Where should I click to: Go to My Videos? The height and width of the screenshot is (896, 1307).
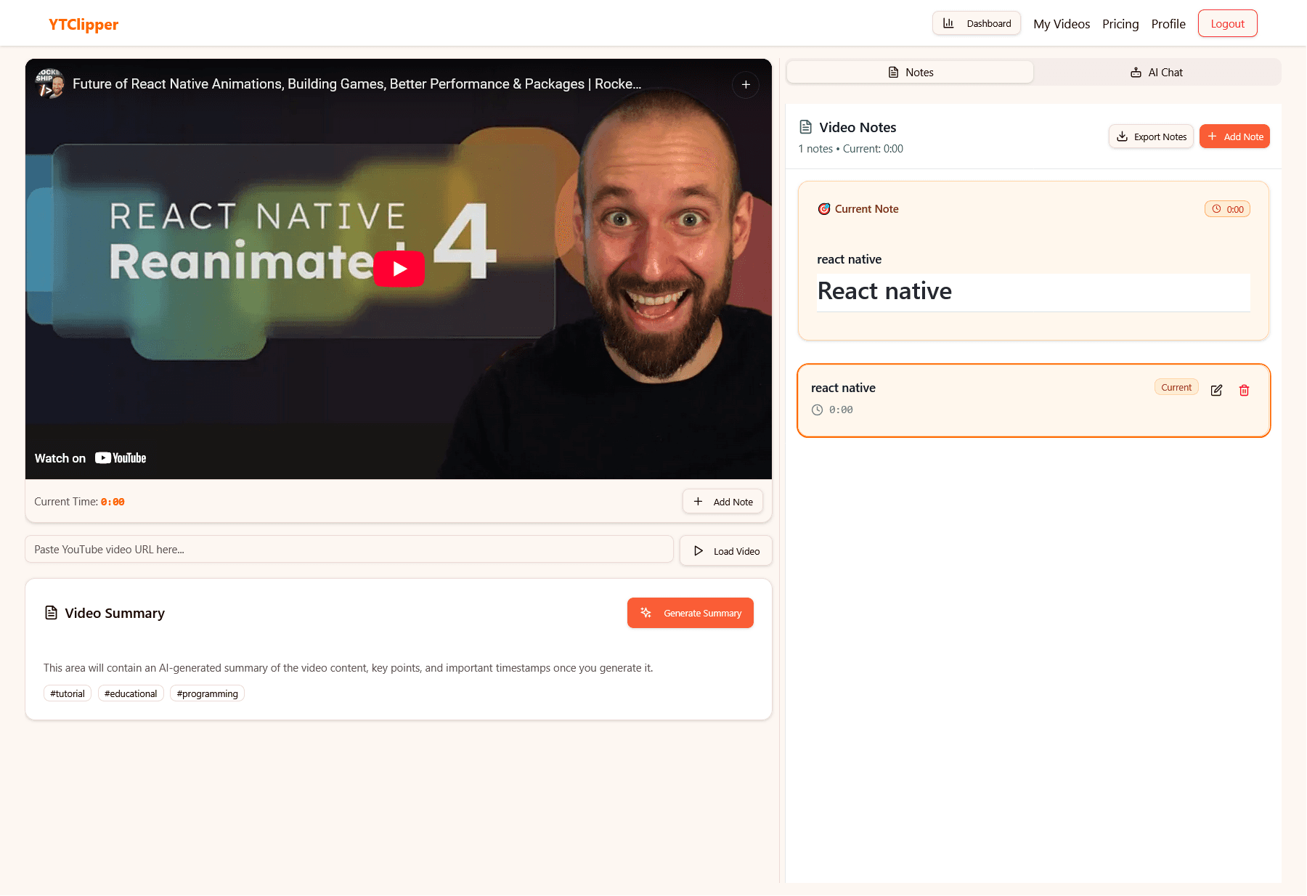click(x=1062, y=24)
